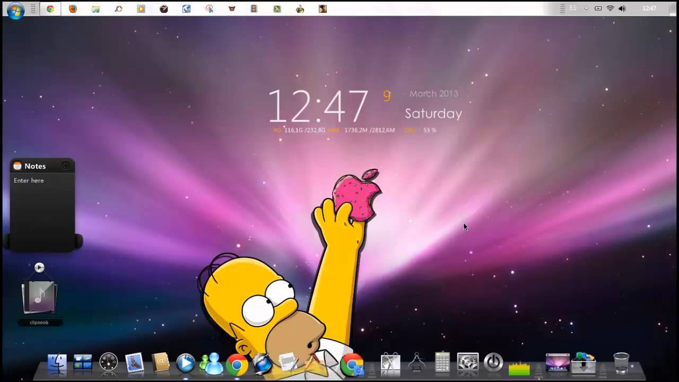
Task: Click the 12:47 taskbar clock
Action: tap(649, 8)
